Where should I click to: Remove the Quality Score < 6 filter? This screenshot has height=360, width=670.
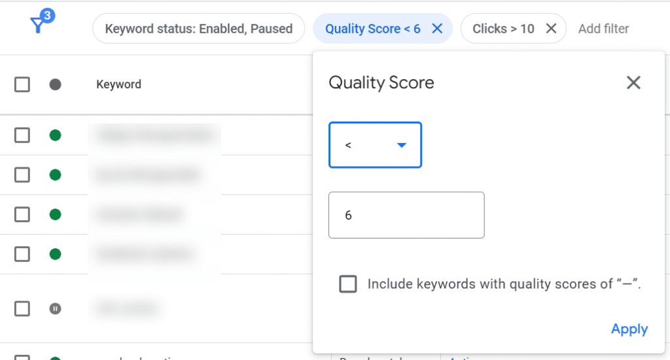[437, 29]
